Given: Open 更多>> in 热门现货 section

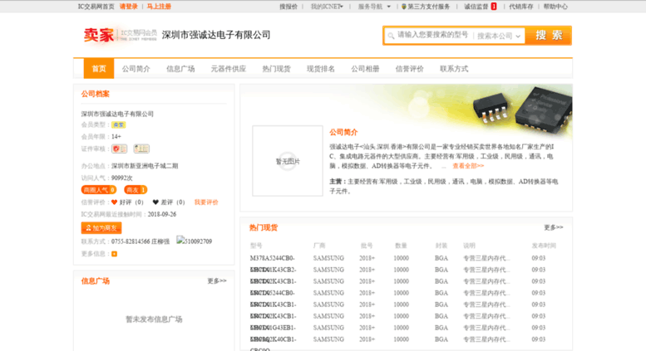Looking at the screenshot, I should coord(554,227).
